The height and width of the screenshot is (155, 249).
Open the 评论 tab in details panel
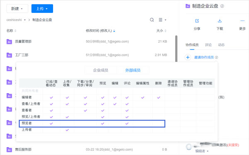[x=208, y=45]
